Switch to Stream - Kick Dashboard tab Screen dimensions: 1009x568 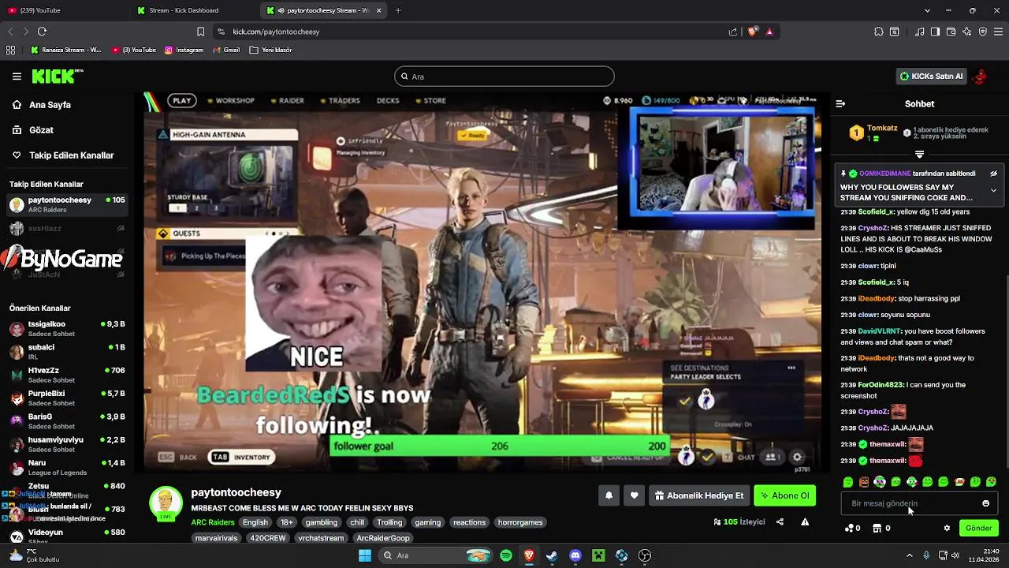194,10
